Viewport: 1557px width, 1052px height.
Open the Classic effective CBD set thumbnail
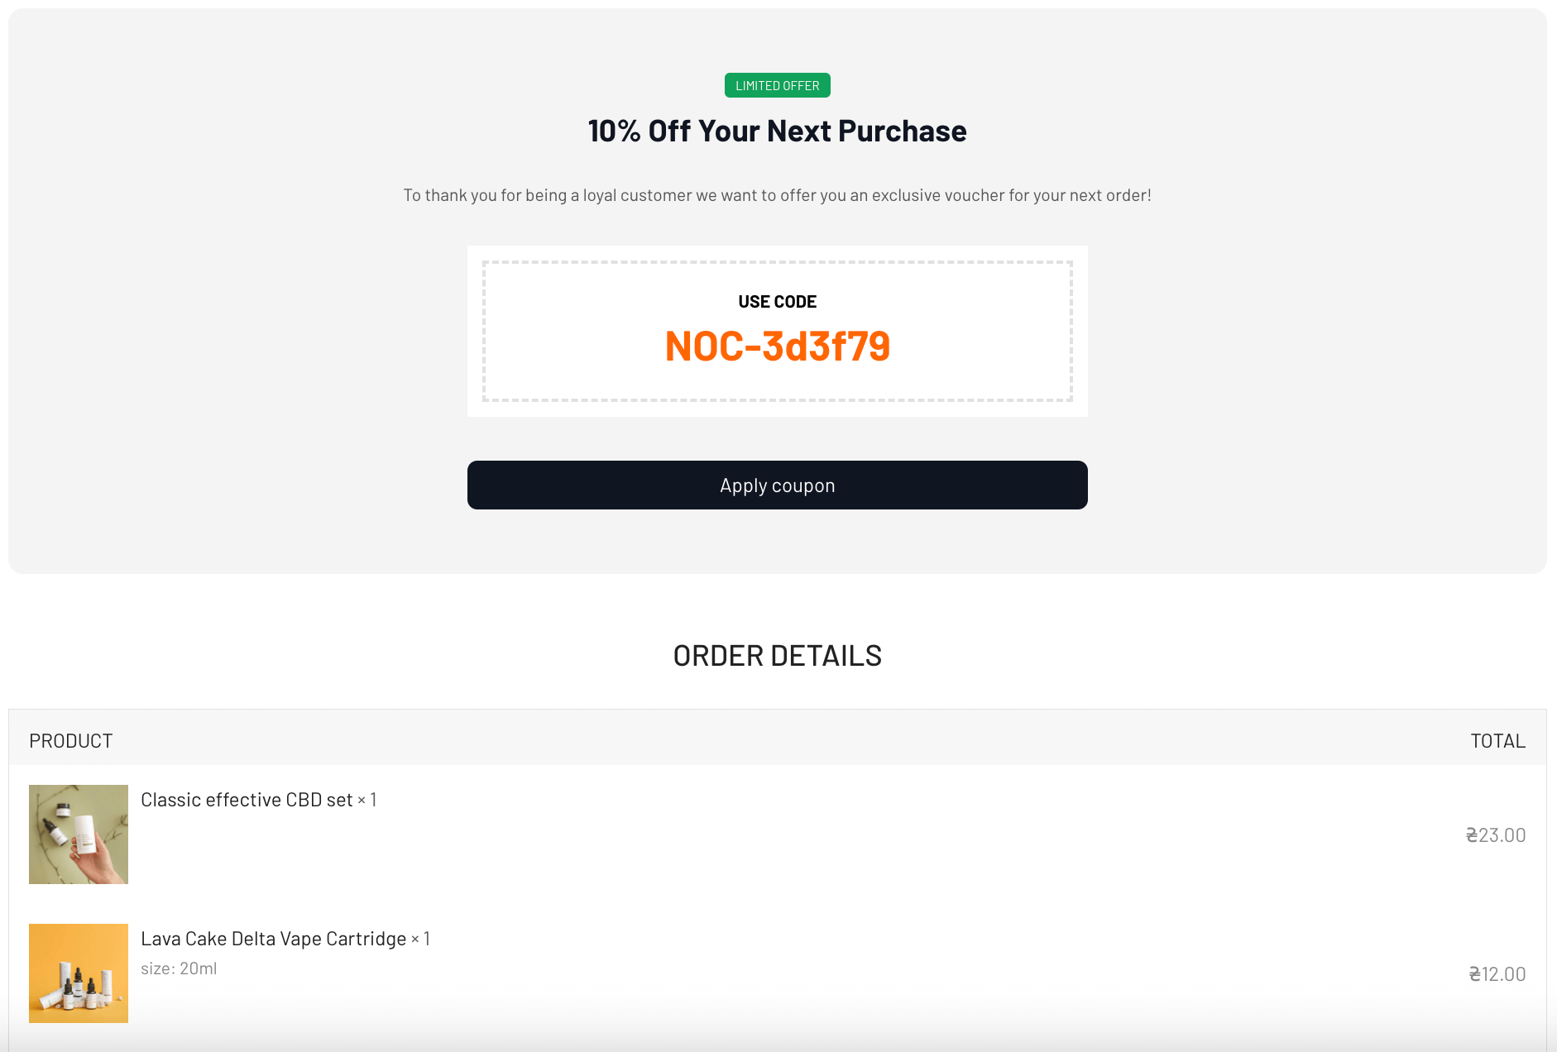tap(79, 834)
